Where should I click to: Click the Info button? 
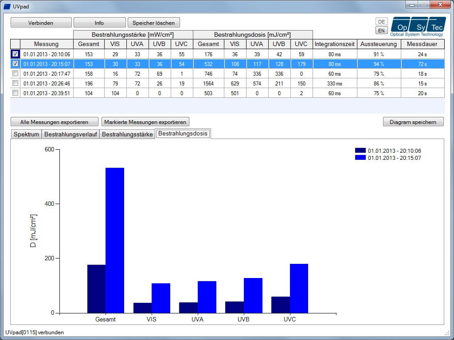tap(99, 23)
